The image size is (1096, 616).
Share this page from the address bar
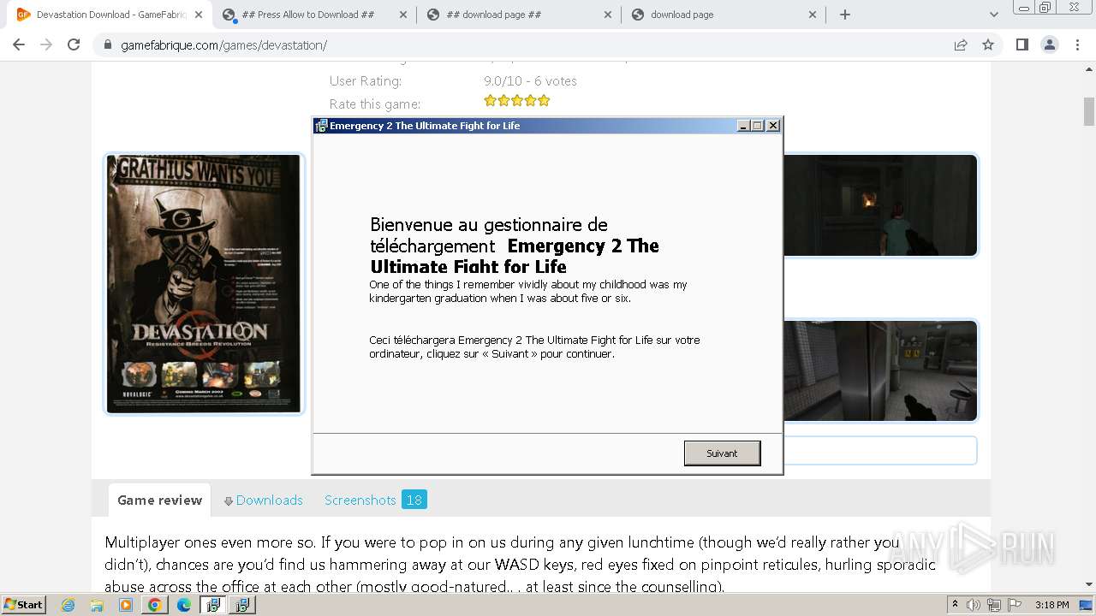pyautogui.click(x=961, y=44)
